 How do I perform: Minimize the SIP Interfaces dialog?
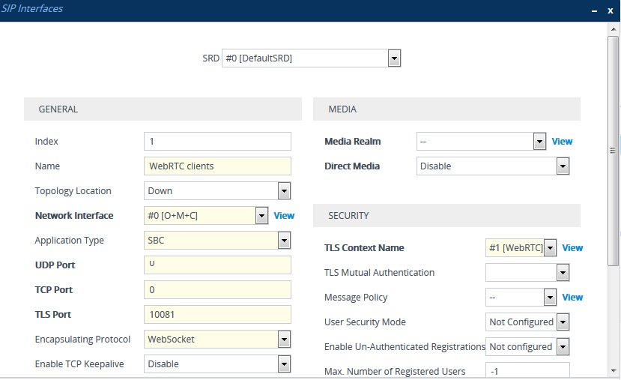point(593,10)
